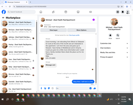Click the browser address bar URL
The height and width of the screenshot is (105, 133).
coord(31,7)
